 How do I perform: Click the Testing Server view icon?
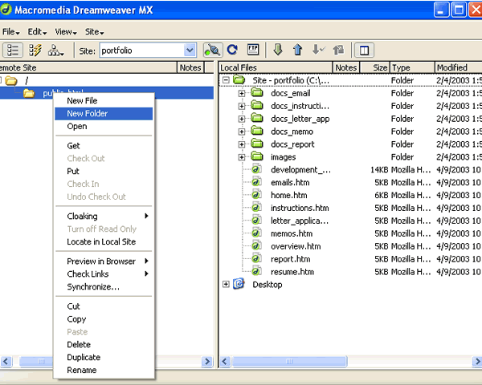pyautogui.click(x=35, y=50)
